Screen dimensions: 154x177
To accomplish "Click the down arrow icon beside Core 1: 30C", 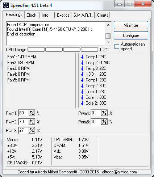I will tap(82, 97).
